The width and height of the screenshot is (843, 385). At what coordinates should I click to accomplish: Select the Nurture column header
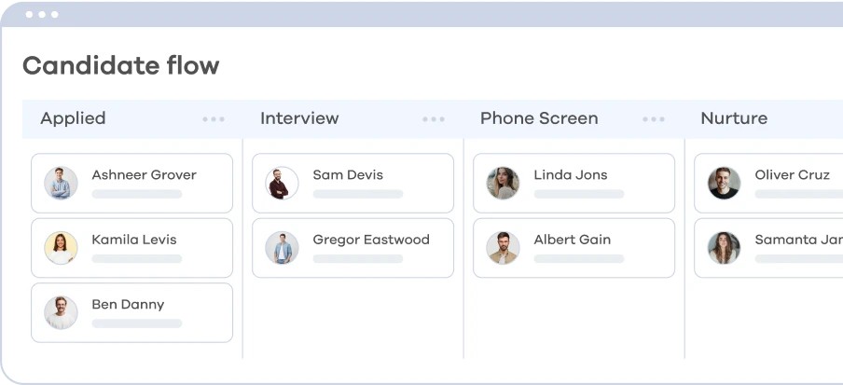tap(734, 118)
